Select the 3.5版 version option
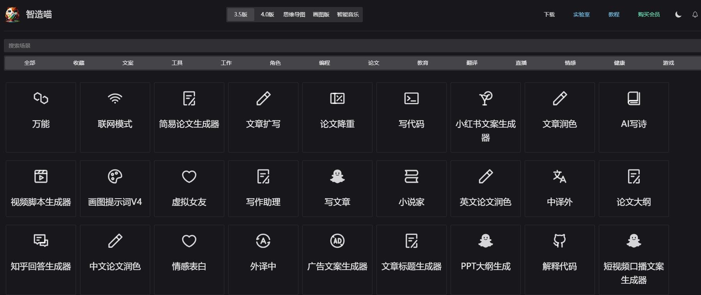This screenshot has width=701, height=295. pyautogui.click(x=241, y=14)
